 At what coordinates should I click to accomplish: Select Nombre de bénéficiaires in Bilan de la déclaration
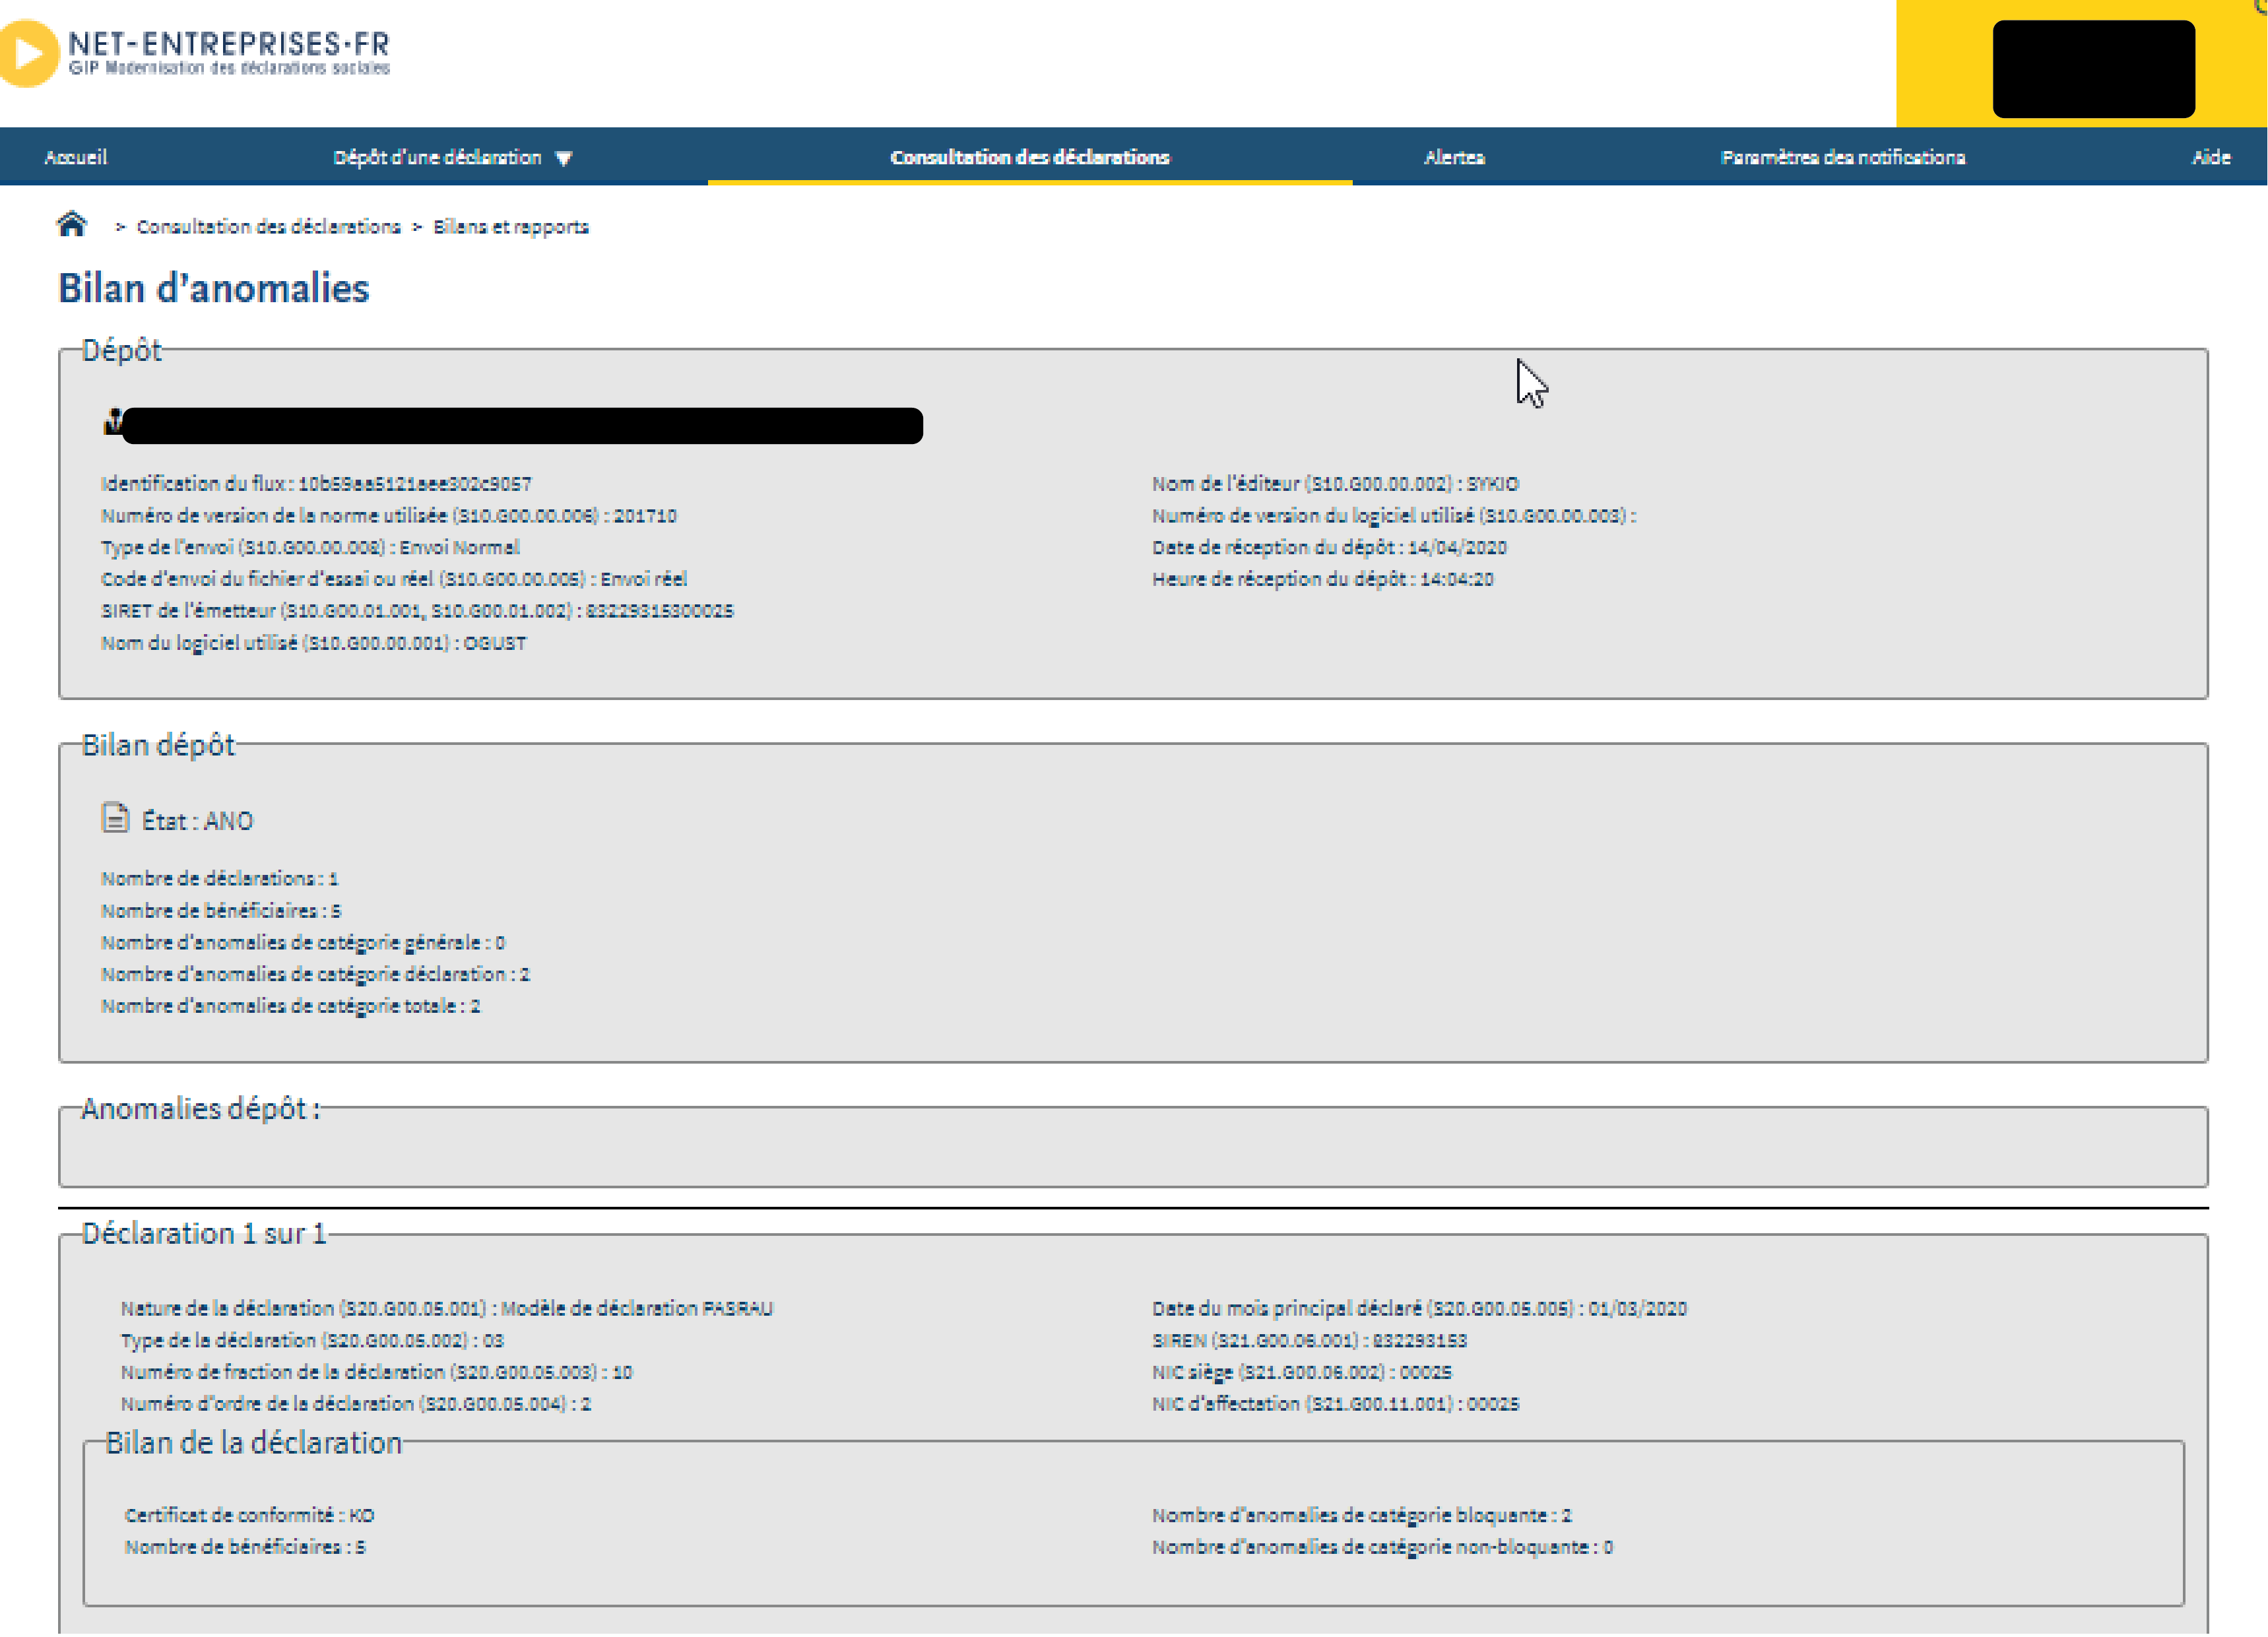click(x=245, y=1547)
